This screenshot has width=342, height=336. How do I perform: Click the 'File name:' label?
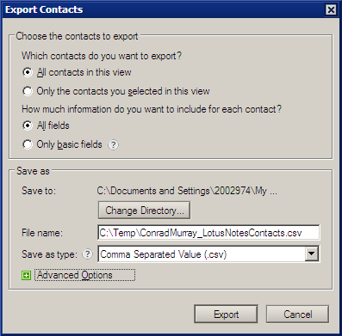tap(42, 233)
